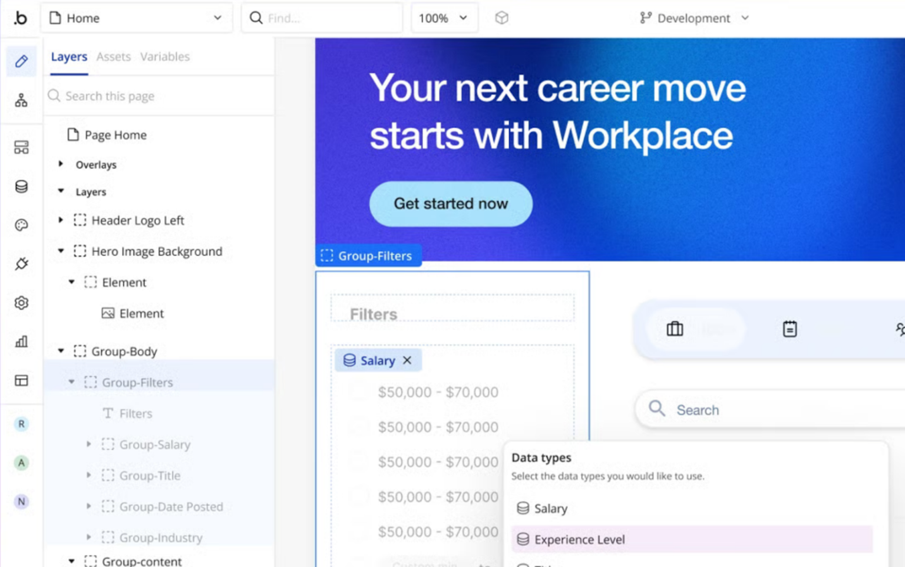The image size is (905, 567).
Task: Open the 100% zoom dropdown
Action: 444,18
